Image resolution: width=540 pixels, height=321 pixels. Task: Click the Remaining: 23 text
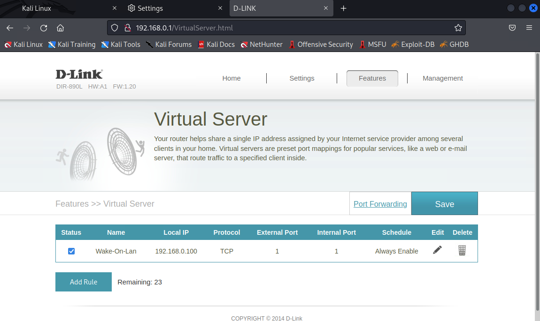click(139, 282)
